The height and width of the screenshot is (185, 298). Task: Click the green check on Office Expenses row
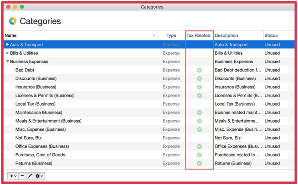coord(199,146)
